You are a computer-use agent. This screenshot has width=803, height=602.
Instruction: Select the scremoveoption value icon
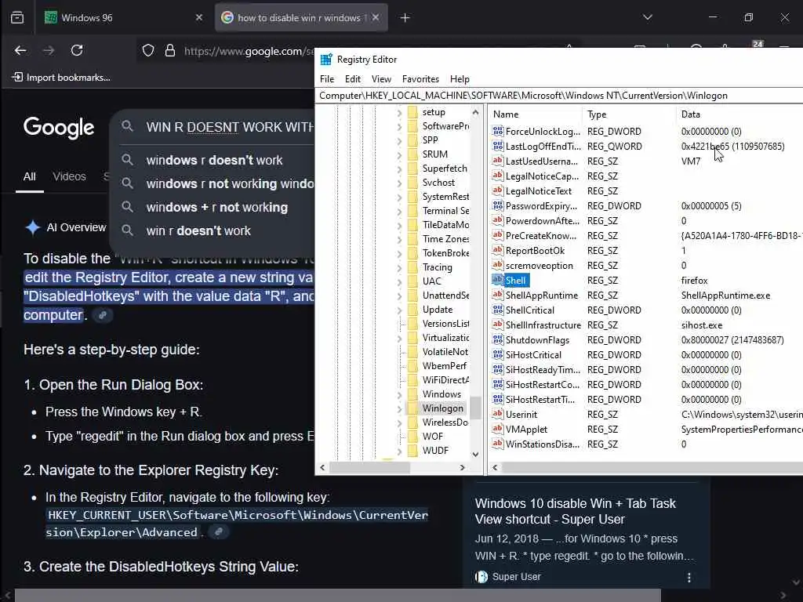tap(497, 265)
